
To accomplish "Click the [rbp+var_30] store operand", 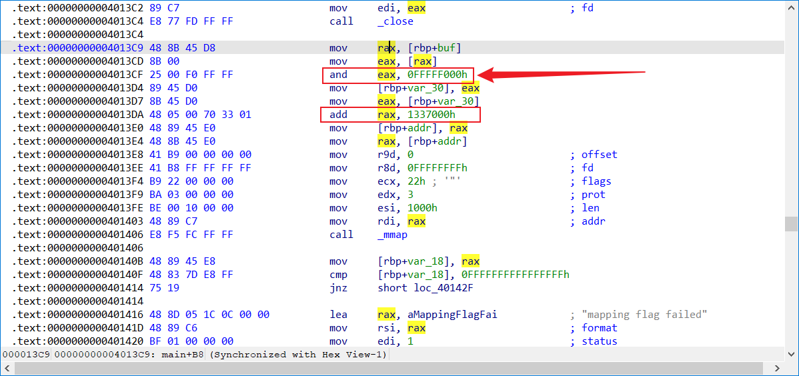I will coord(416,88).
